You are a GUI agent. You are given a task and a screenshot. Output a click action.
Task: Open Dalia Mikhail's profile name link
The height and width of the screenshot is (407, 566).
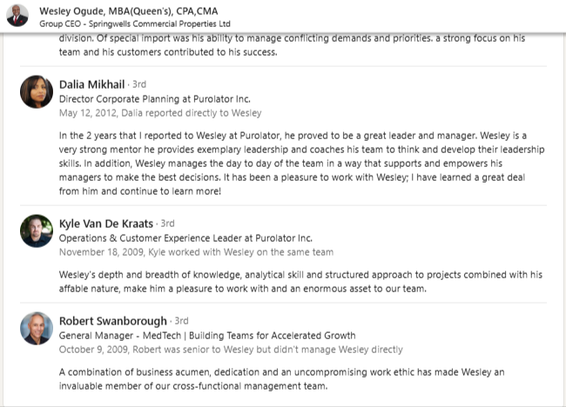coord(91,84)
